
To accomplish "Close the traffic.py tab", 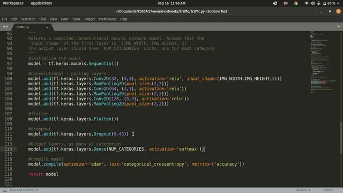I will (x=47, y=27).
